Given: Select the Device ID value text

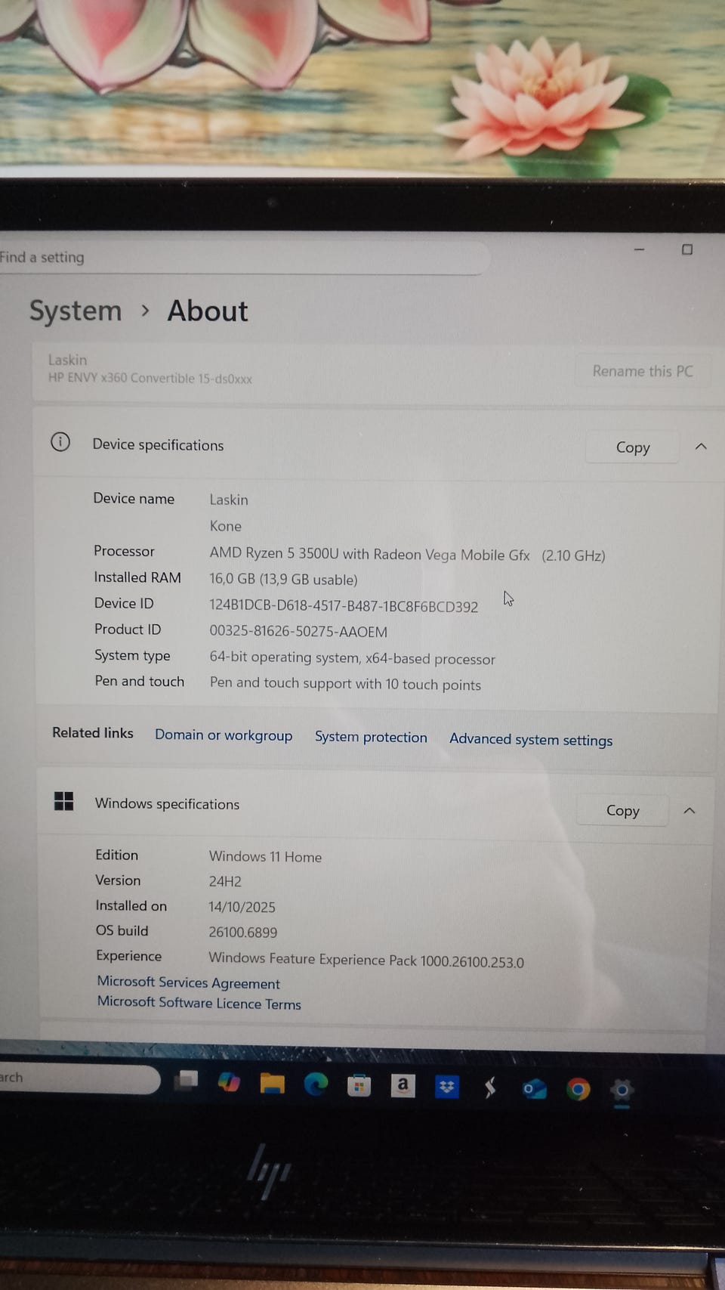Looking at the screenshot, I should coord(344,606).
